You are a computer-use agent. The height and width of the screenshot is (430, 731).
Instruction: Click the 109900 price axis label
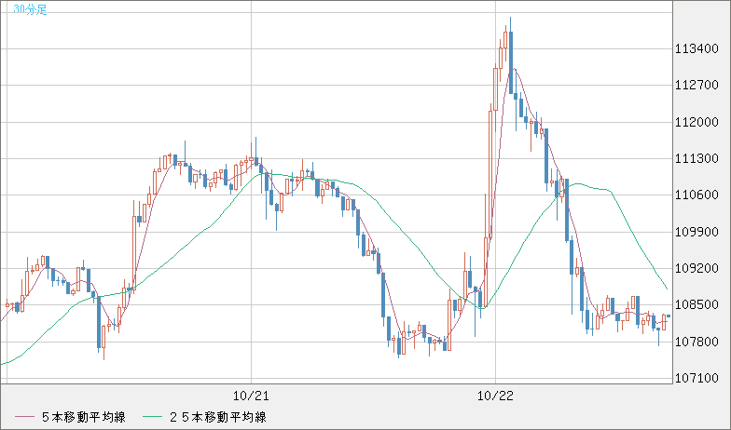click(x=697, y=232)
